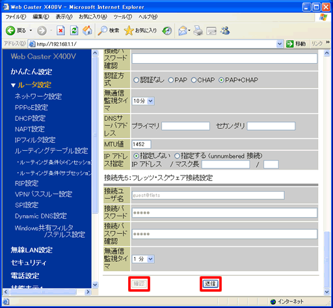This screenshot has height=308, width=333.
Task: Open Messenger people icon
Action: 225,31
